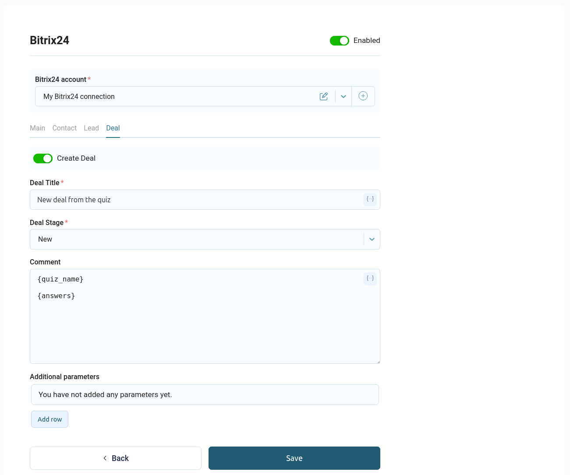570x475 pixels.
Task: Expand the Bitrix24 account dropdown arrow
Action: point(343,96)
